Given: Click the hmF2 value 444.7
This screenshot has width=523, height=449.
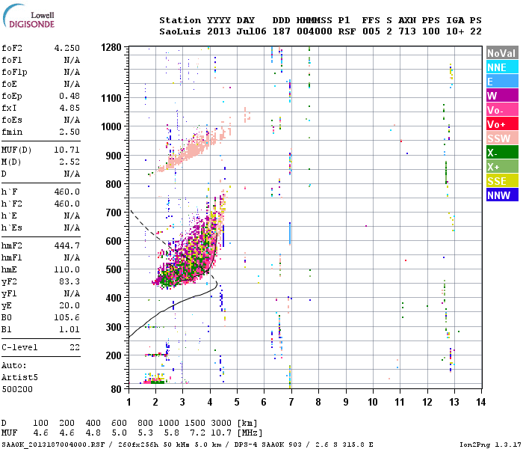Looking at the screenshot, I should click(x=67, y=245).
